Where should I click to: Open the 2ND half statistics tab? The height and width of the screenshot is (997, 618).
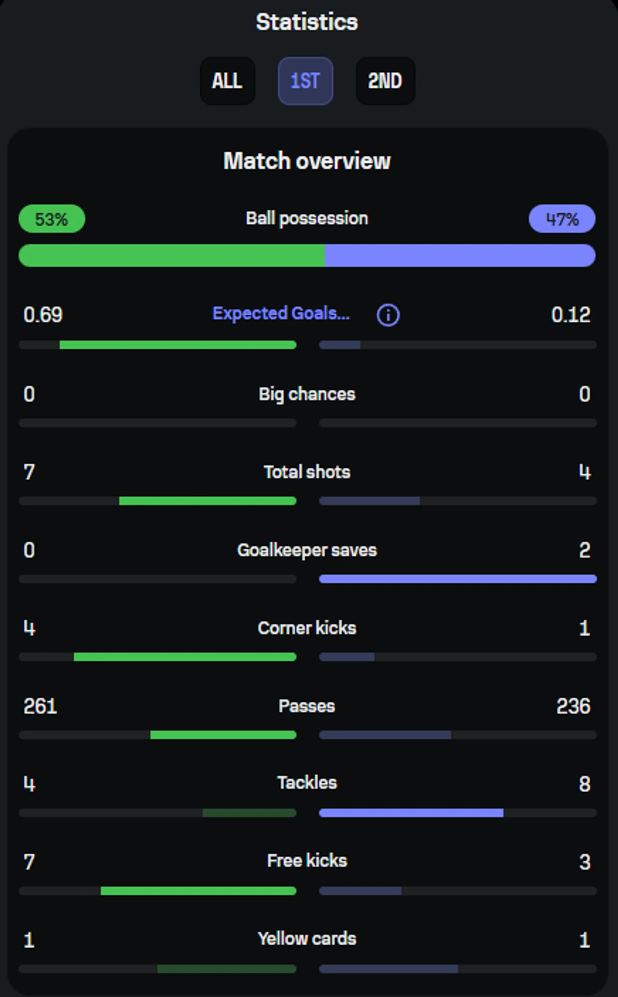click(385, 81)
